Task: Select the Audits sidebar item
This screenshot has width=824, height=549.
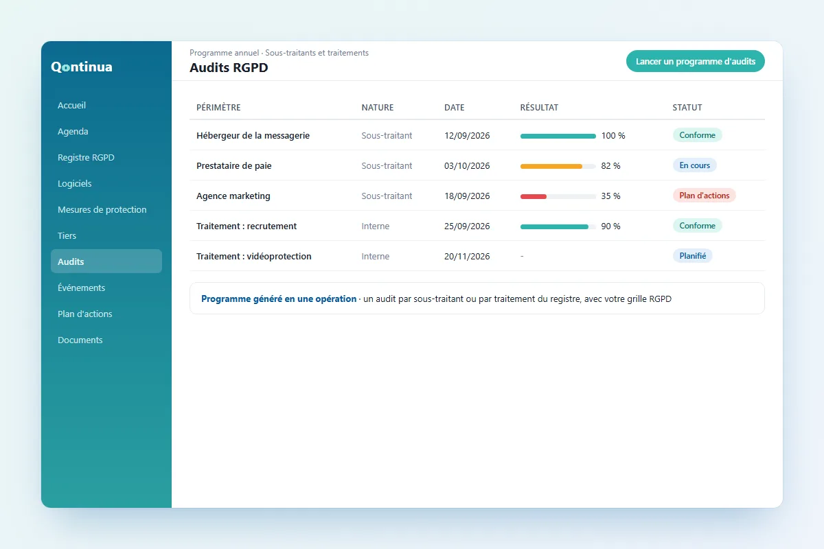Action: (x=106, y=261)
